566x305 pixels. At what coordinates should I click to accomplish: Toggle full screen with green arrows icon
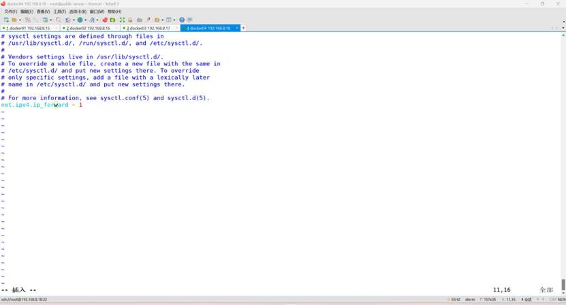[x=122, y=20]
